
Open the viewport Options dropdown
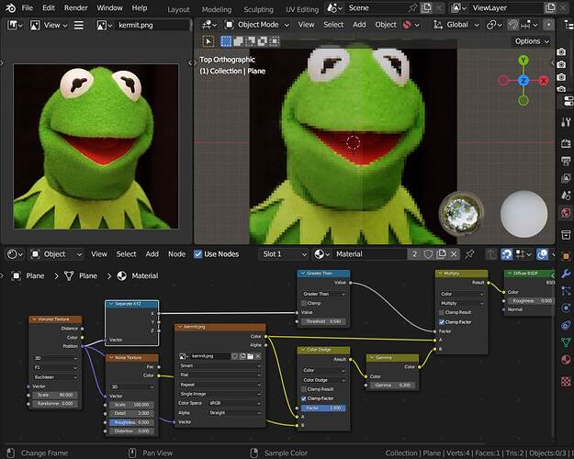[x=532, y=41]
